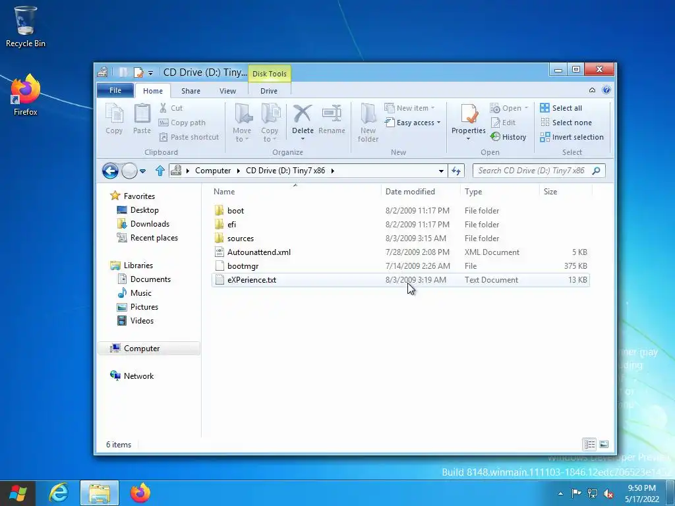This screenshot has width=675, height=506.
Task: Expand the Open dropdown in Open group
Action: (x=526, y=108)
